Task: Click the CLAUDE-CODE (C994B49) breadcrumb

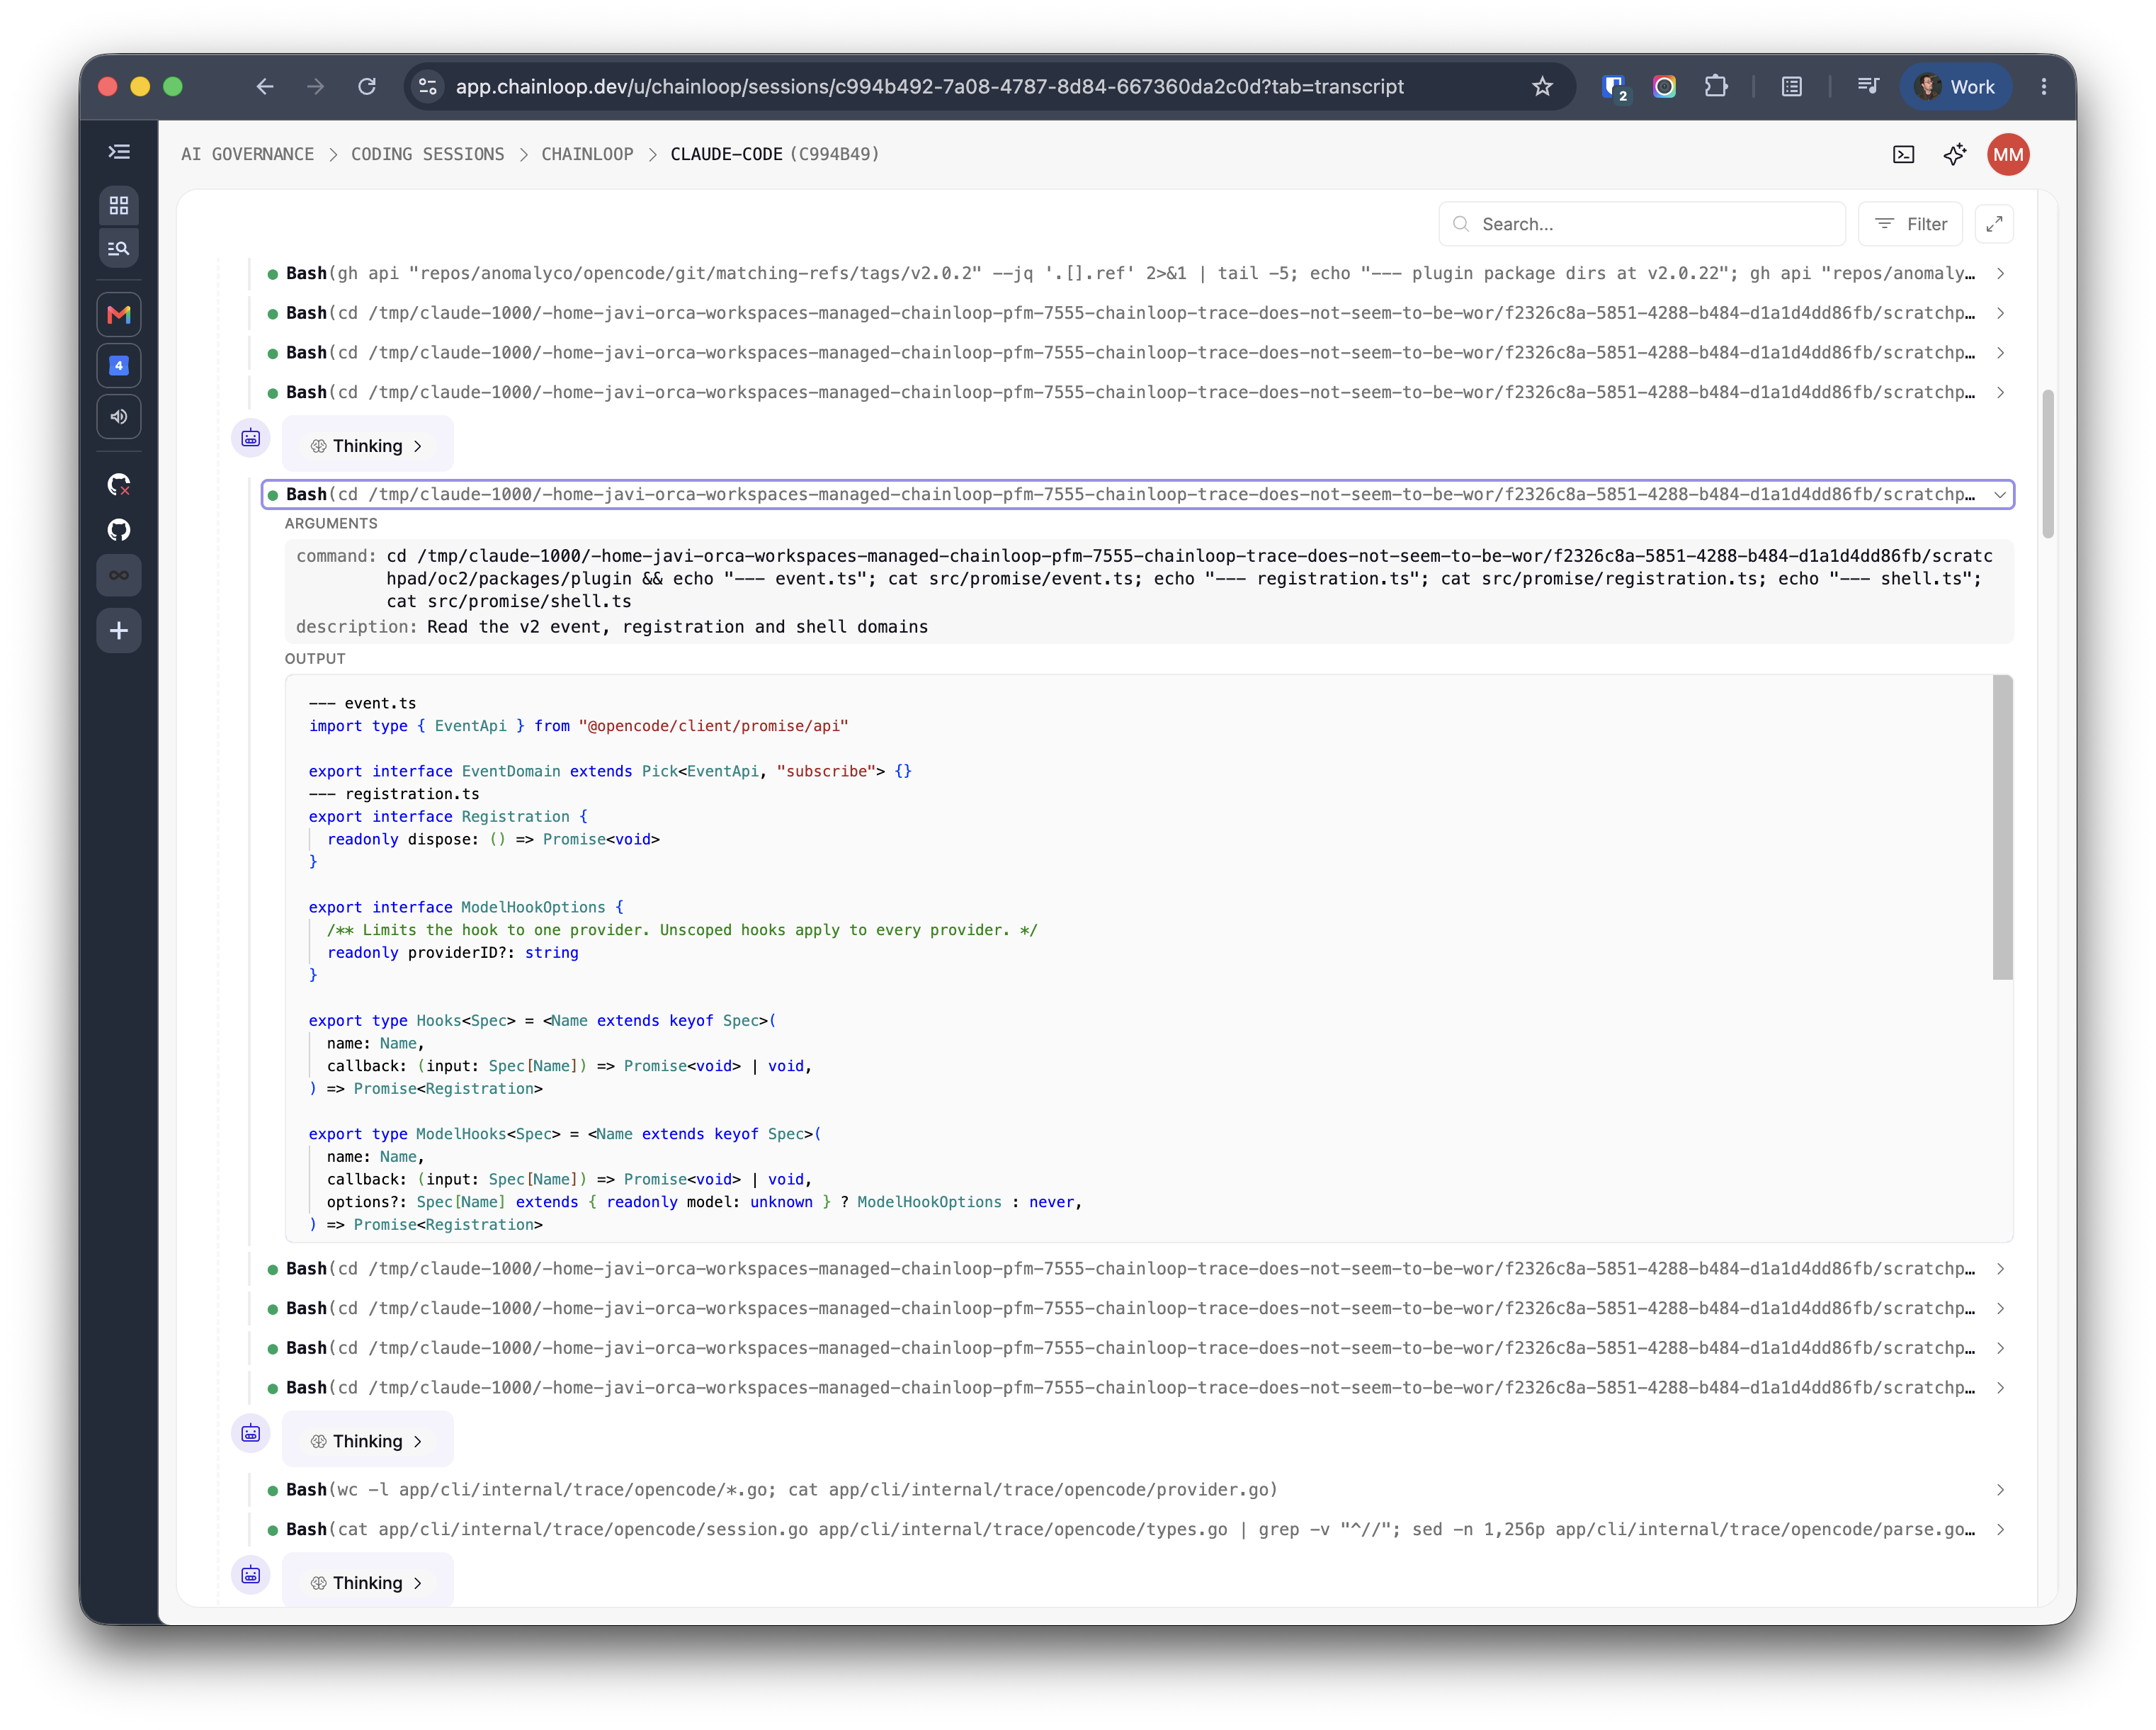Action: click(775, 154)
